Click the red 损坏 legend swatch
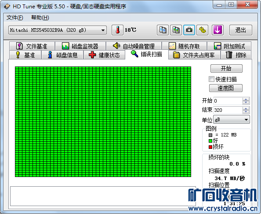261x214 pixels. 210,147
